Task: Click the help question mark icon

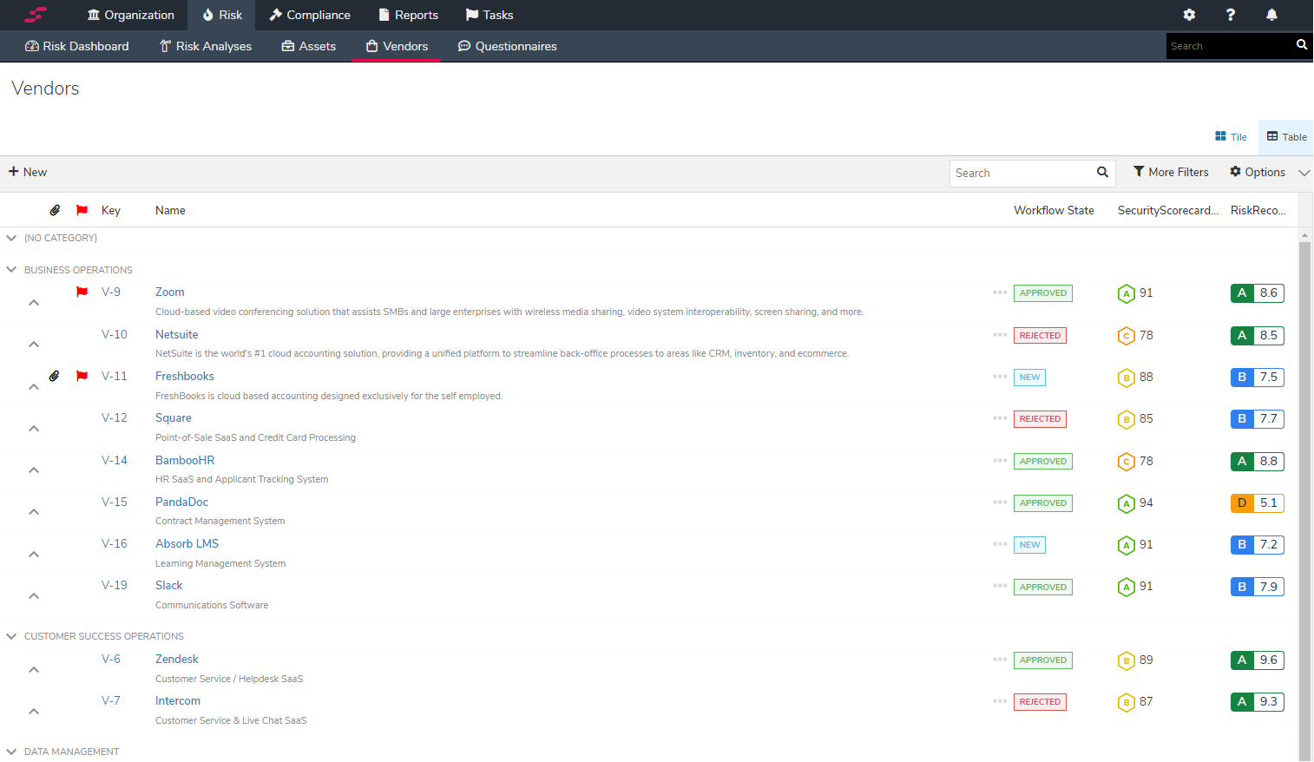Action: click(x=1230, y=15)
